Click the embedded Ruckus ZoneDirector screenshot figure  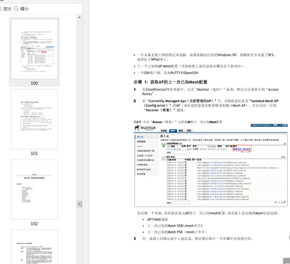click(x=211, y=165)
